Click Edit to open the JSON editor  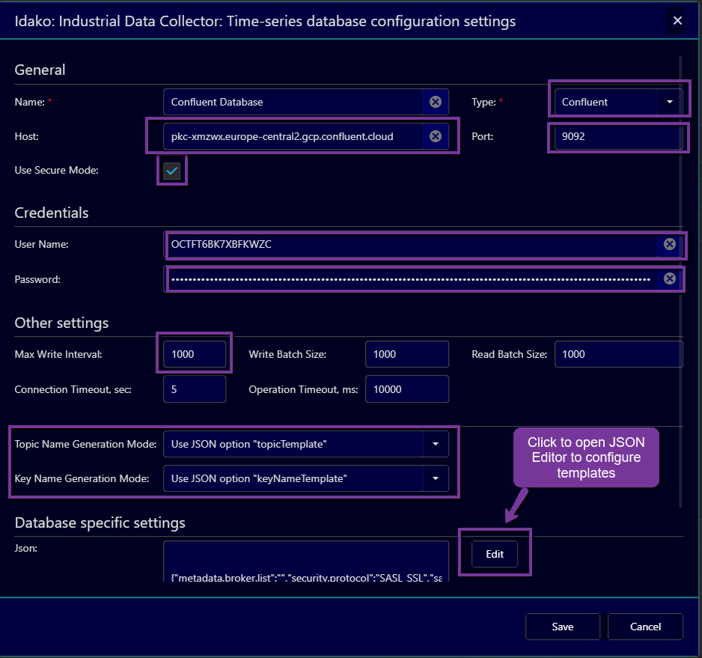(495, 554)
